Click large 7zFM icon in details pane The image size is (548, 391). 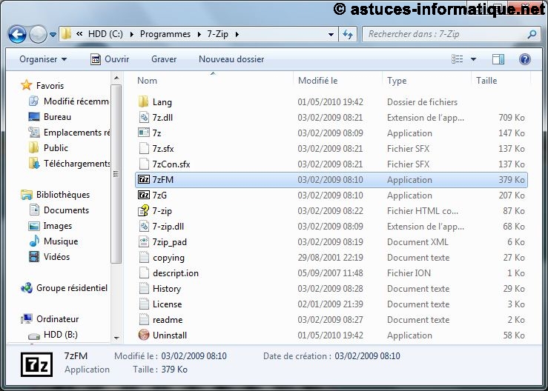click(x=36, y=364)
